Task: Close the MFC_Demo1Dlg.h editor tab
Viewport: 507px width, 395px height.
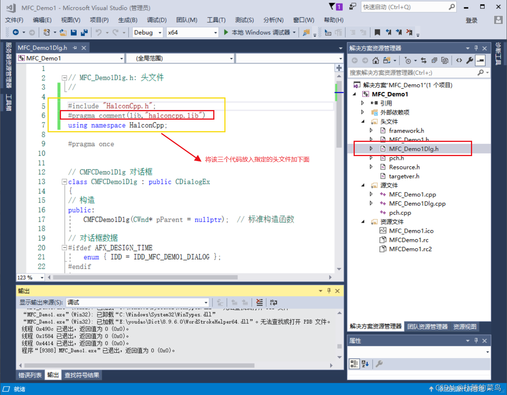Action: [x=84, y=48]
